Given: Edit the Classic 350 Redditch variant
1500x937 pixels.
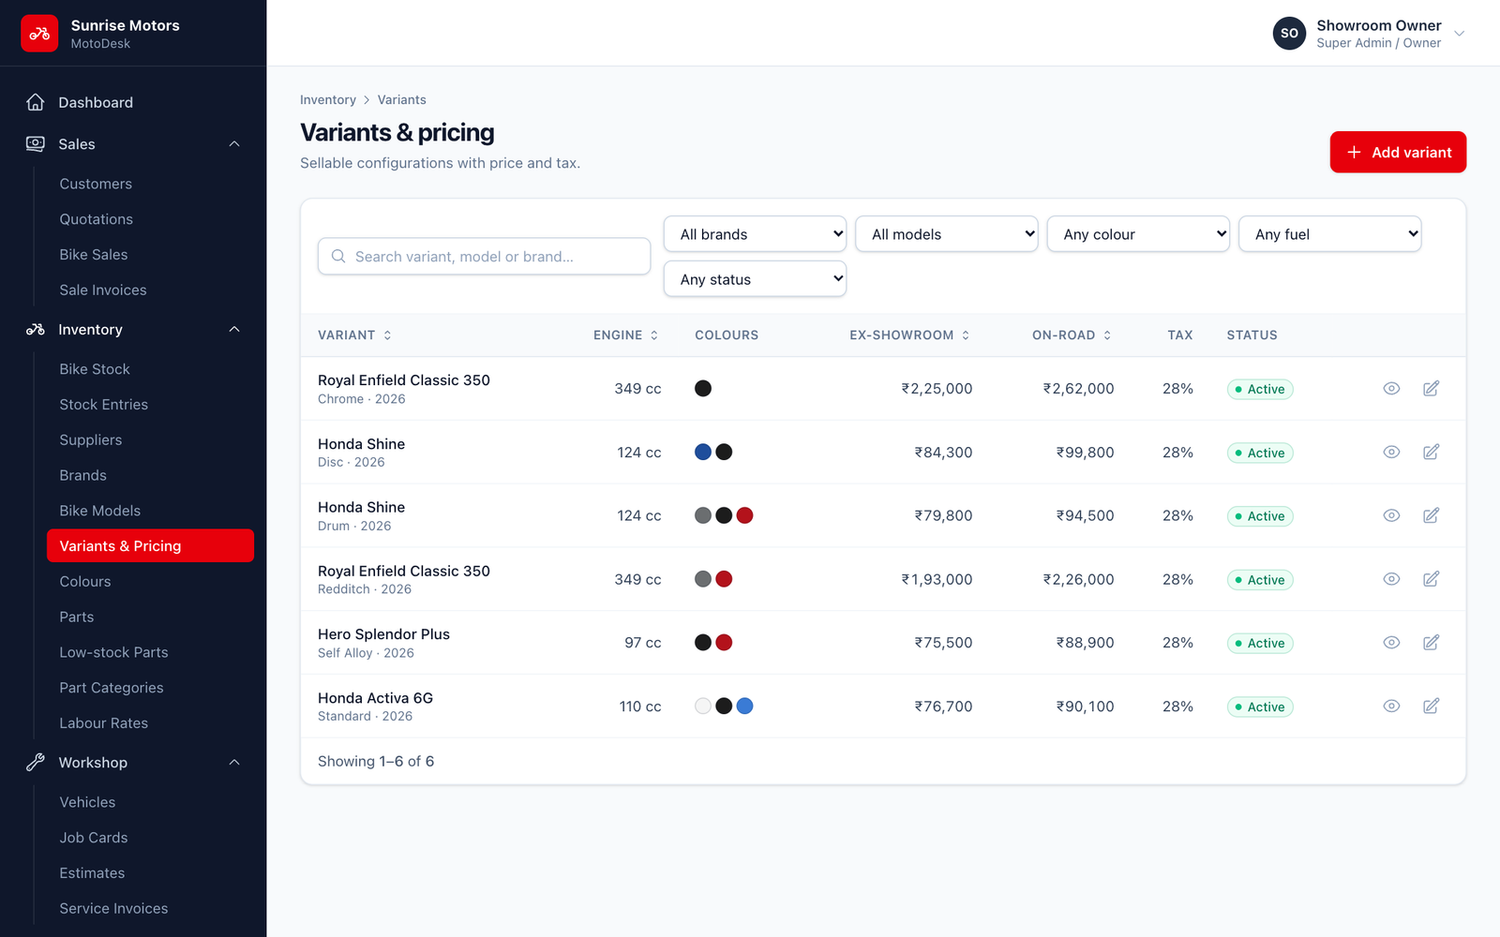Looking at the screenshot, I should [x=1431, y=579].
